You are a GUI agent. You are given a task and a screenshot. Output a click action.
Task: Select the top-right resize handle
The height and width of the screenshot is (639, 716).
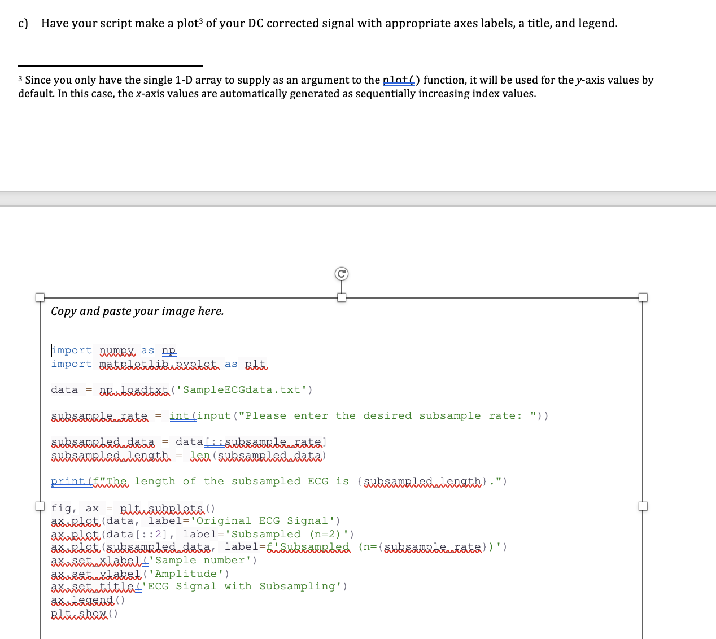(x=643, y=297)
